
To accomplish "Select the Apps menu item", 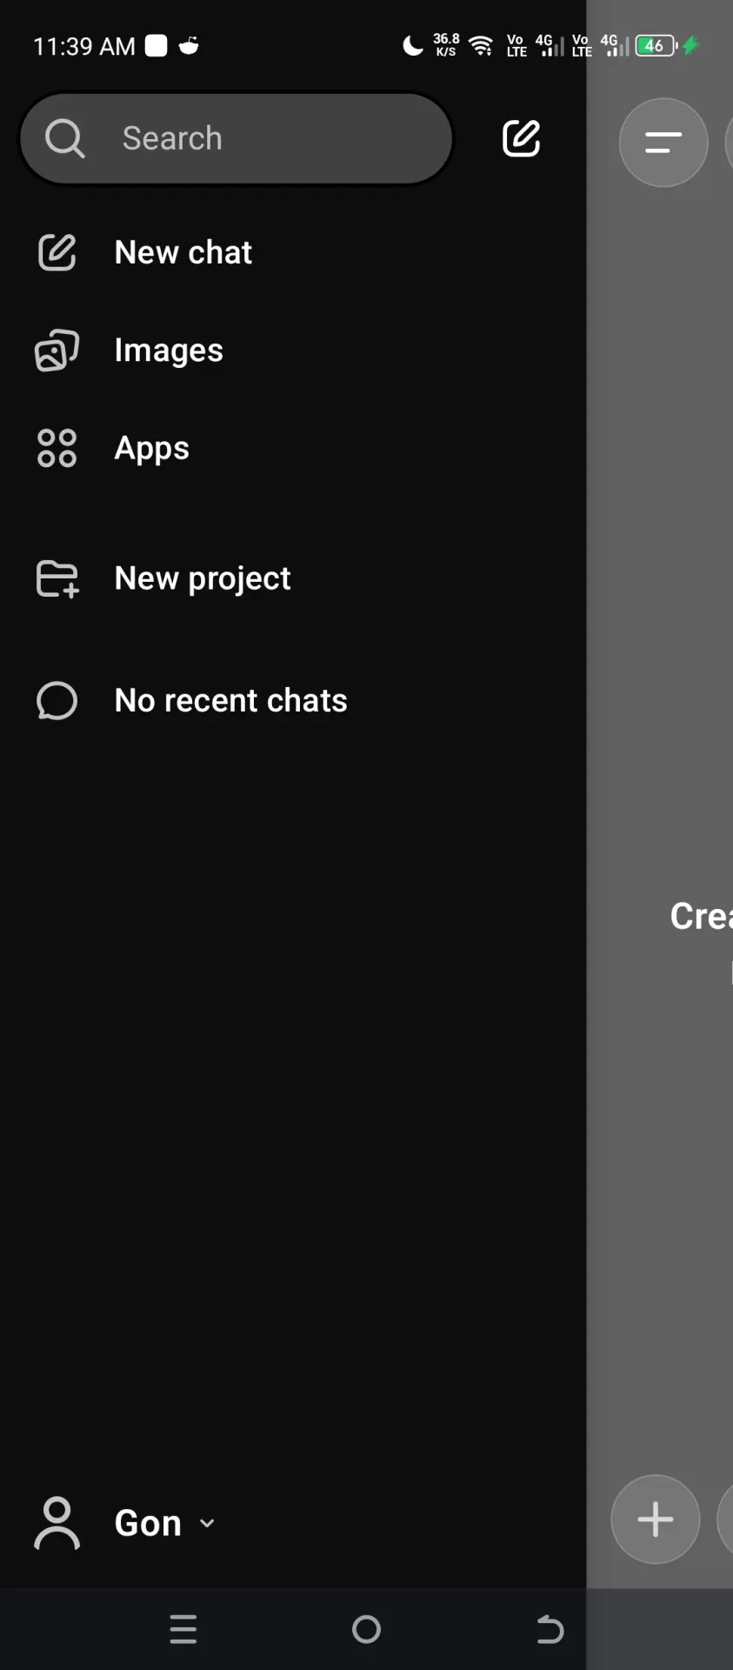I will [151, 449].
